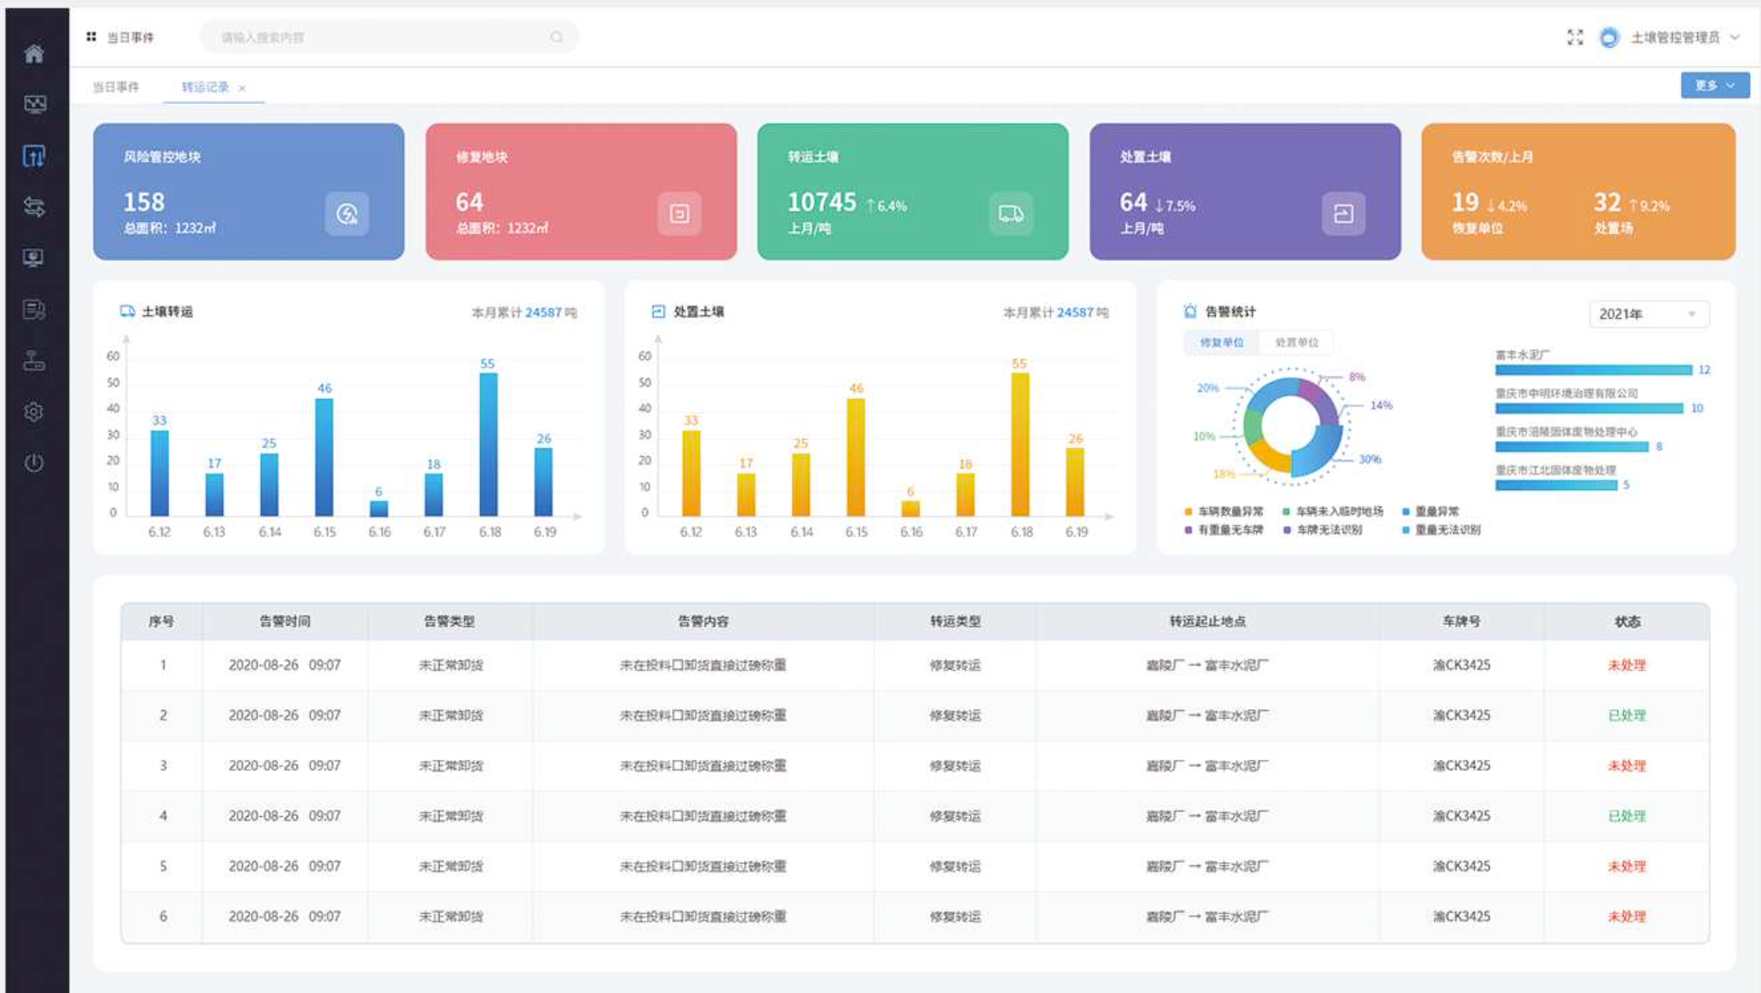
Task: Click the truck icon on 转运土壤 card
Action: click(1011, 213)
